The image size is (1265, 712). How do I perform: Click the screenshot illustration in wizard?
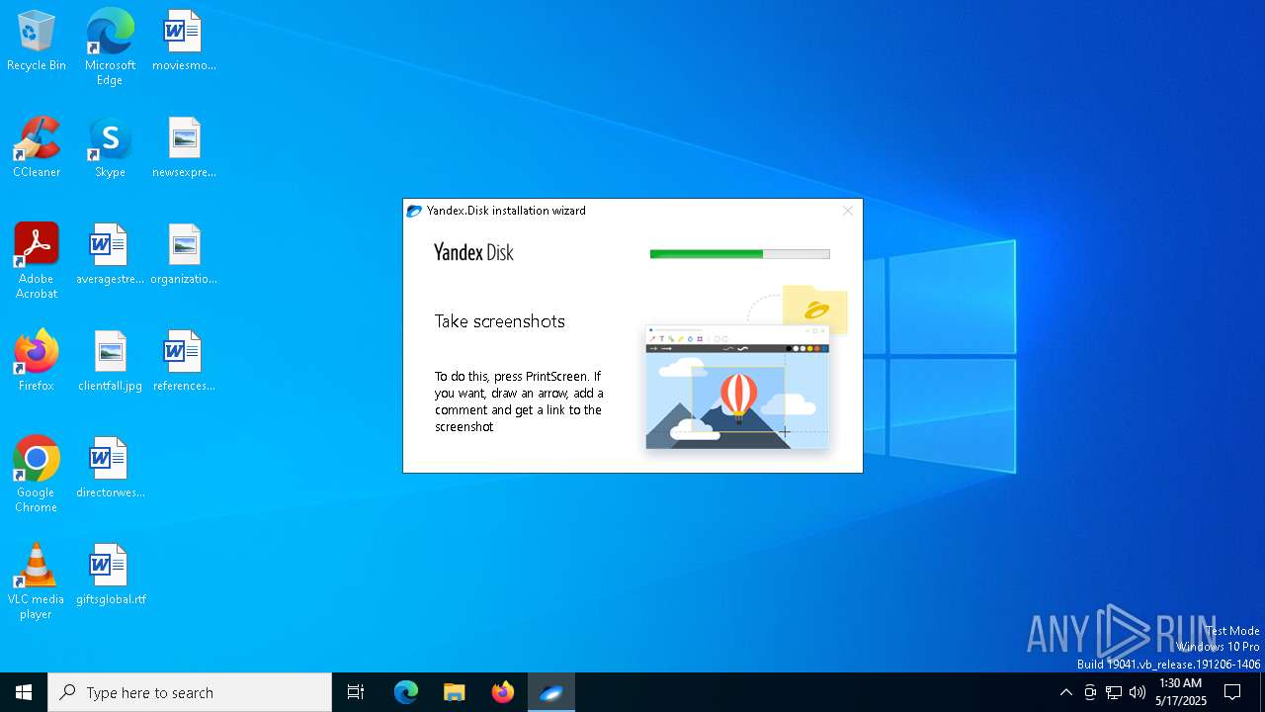746,370
